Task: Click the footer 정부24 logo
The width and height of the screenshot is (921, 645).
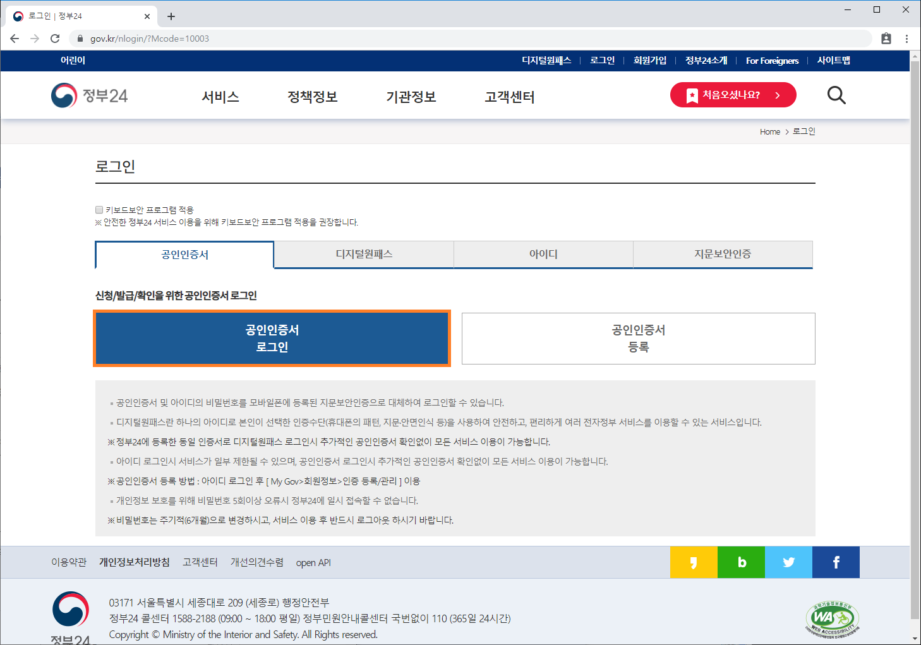Action: [x=71, y=617]
